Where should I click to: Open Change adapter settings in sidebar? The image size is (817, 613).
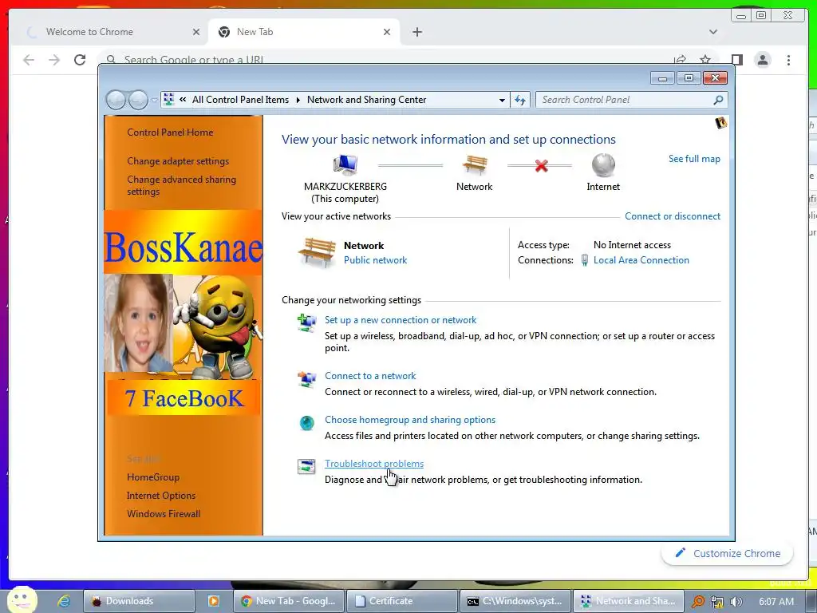[178, 161]
